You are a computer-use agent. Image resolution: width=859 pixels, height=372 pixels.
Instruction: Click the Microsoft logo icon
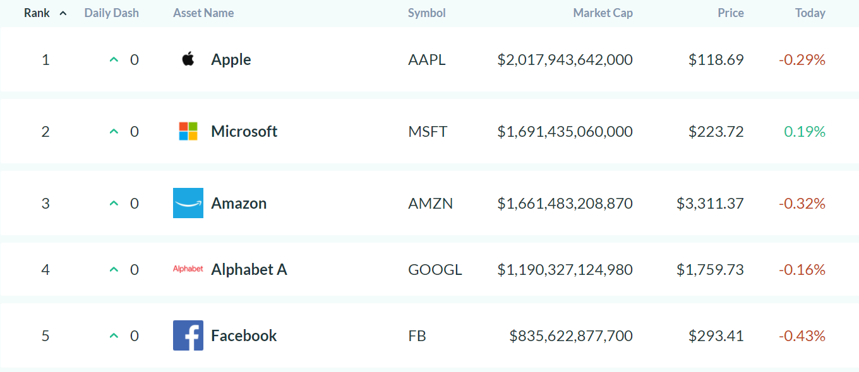[188, 131]
